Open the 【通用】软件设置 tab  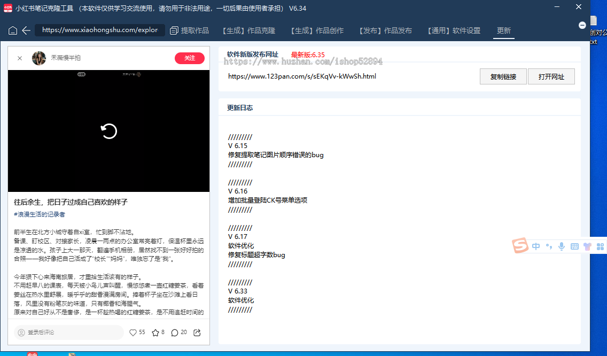coord(453,30)
